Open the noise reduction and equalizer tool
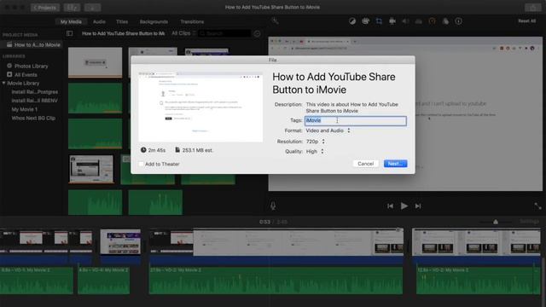Screen dimensions: 546x307 point(419,21)
